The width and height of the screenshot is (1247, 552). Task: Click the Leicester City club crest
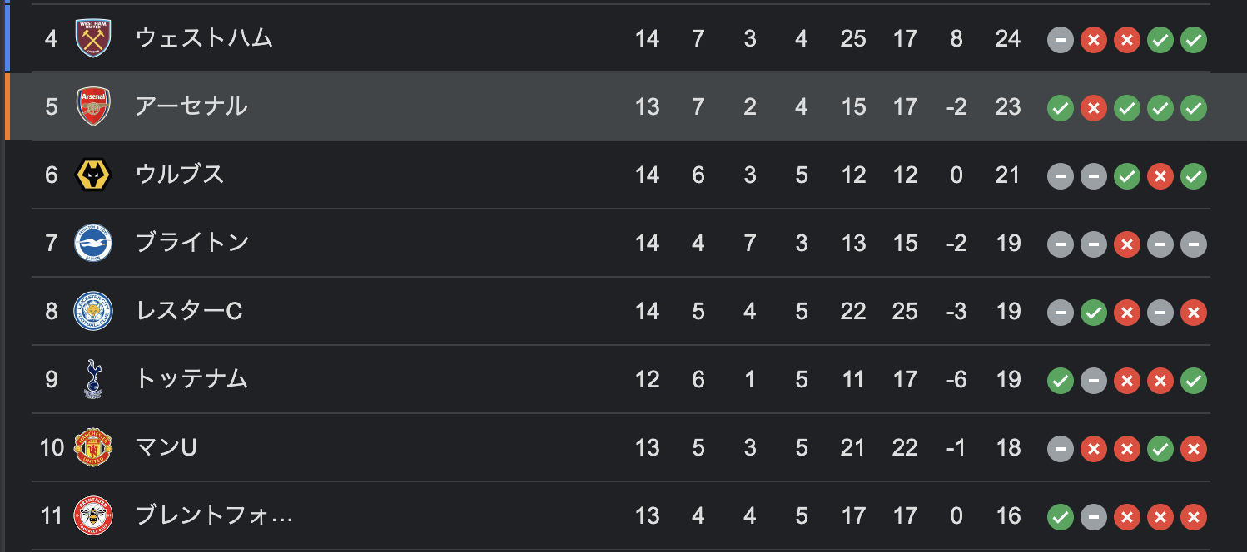click(93, 311)
